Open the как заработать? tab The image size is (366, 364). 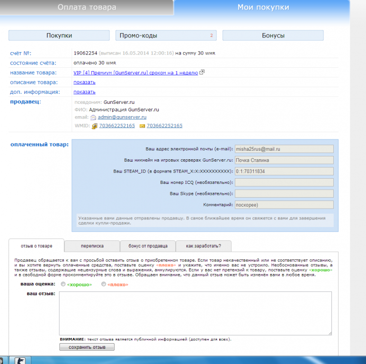click(x=203, y=246)
